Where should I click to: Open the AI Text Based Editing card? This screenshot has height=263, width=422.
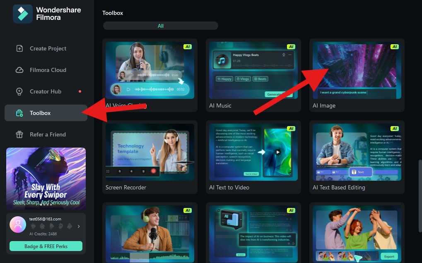357,157
